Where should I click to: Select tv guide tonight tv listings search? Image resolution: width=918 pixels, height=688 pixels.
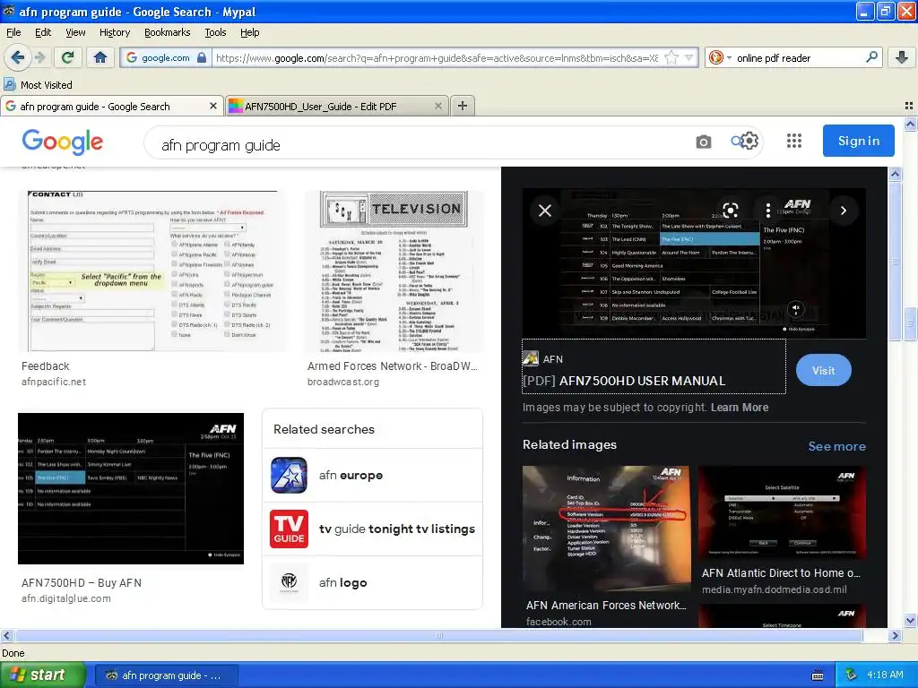pyautogui.click(x=372, y=529)
